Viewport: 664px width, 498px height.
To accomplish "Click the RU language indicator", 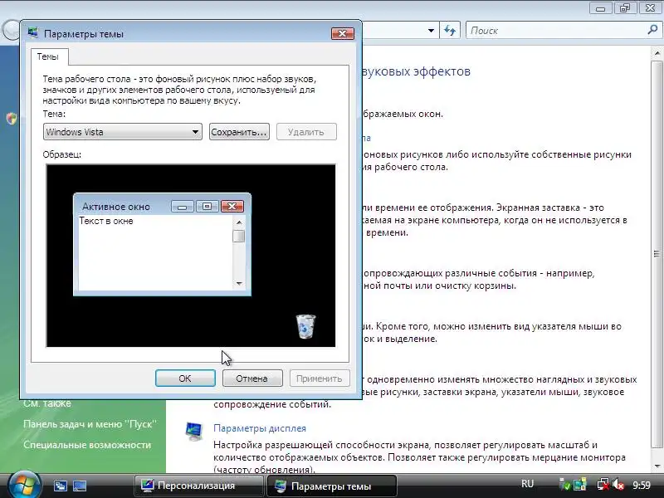I will [527, 484].
